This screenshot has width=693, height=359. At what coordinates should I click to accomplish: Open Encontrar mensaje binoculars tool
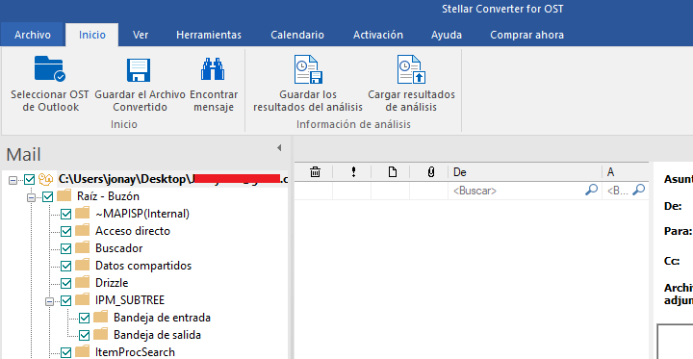[x=213, y=69]
